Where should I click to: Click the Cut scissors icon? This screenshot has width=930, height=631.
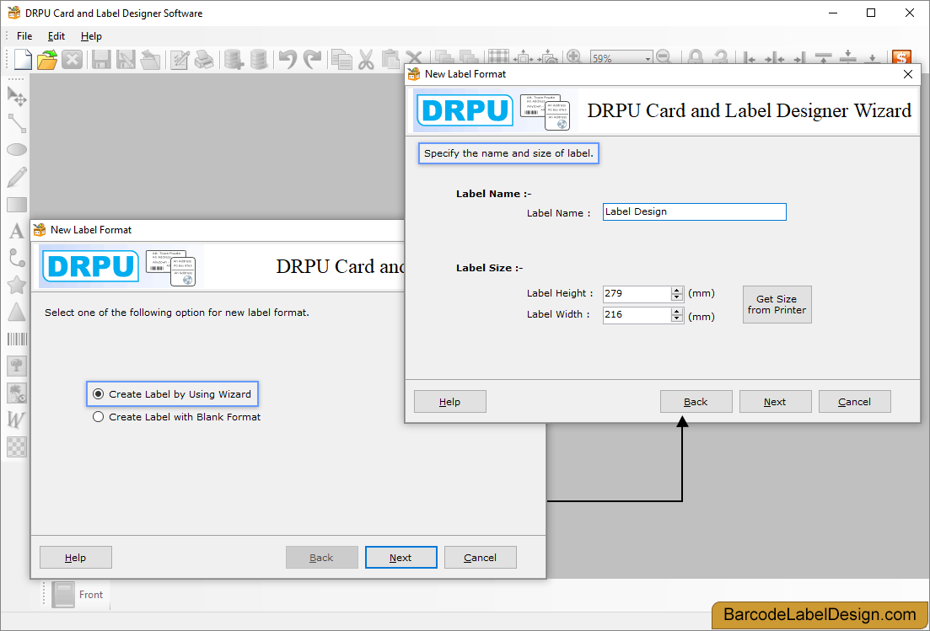tap(366, 59)
